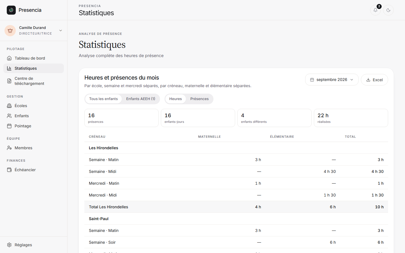Image resolution: width=405 pixels, height=253 pixels.
Task: Click the 16 présences card
Action: coord(121,118)
